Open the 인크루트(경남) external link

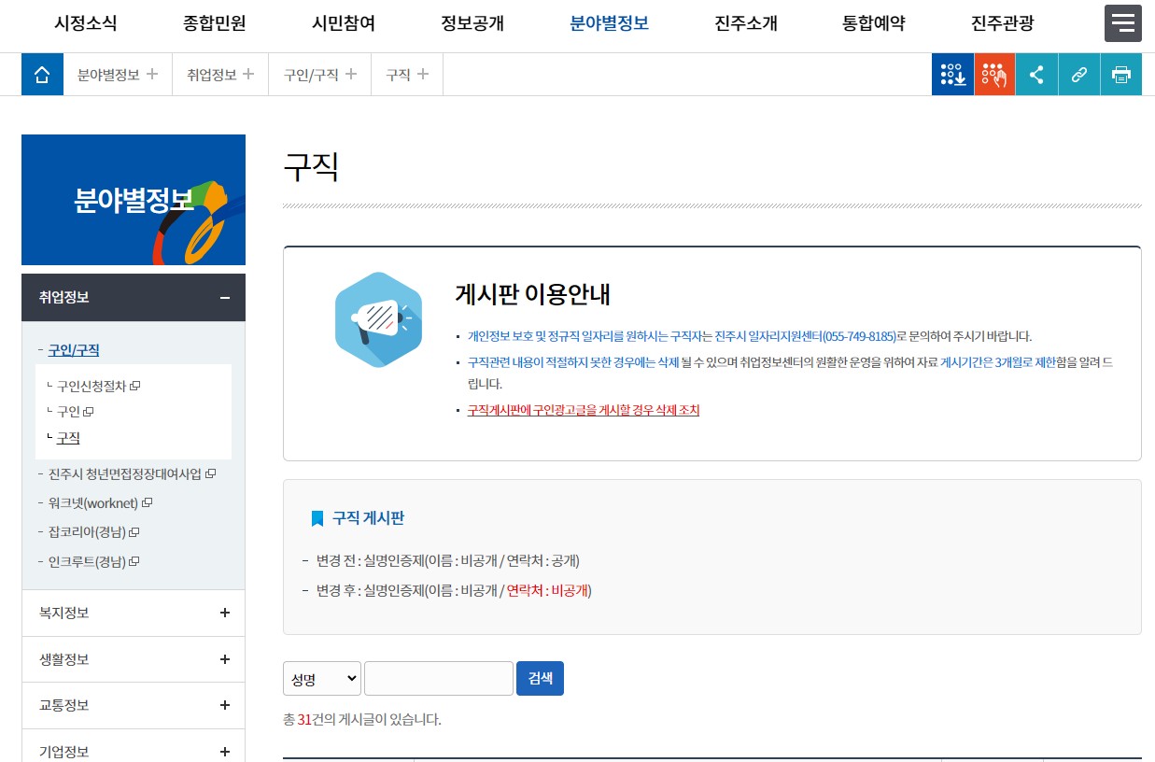(93, 562)
